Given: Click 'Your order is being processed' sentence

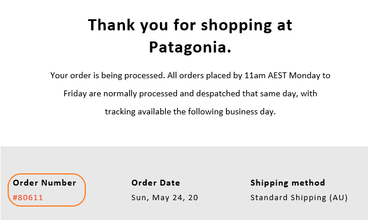Looking at the screenshot, I should [x=107, y=75].
